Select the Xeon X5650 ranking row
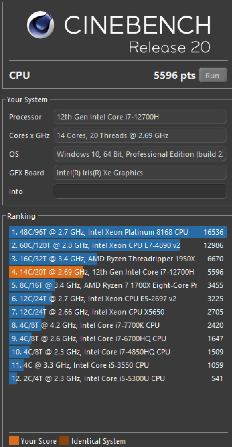The width and height of the screenshot is (232, 447). [117, 312]
